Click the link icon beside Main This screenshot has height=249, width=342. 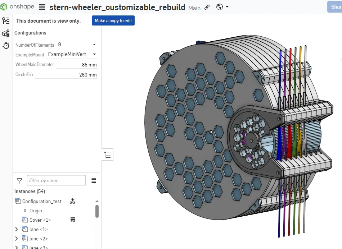click(x=207, y=8)
